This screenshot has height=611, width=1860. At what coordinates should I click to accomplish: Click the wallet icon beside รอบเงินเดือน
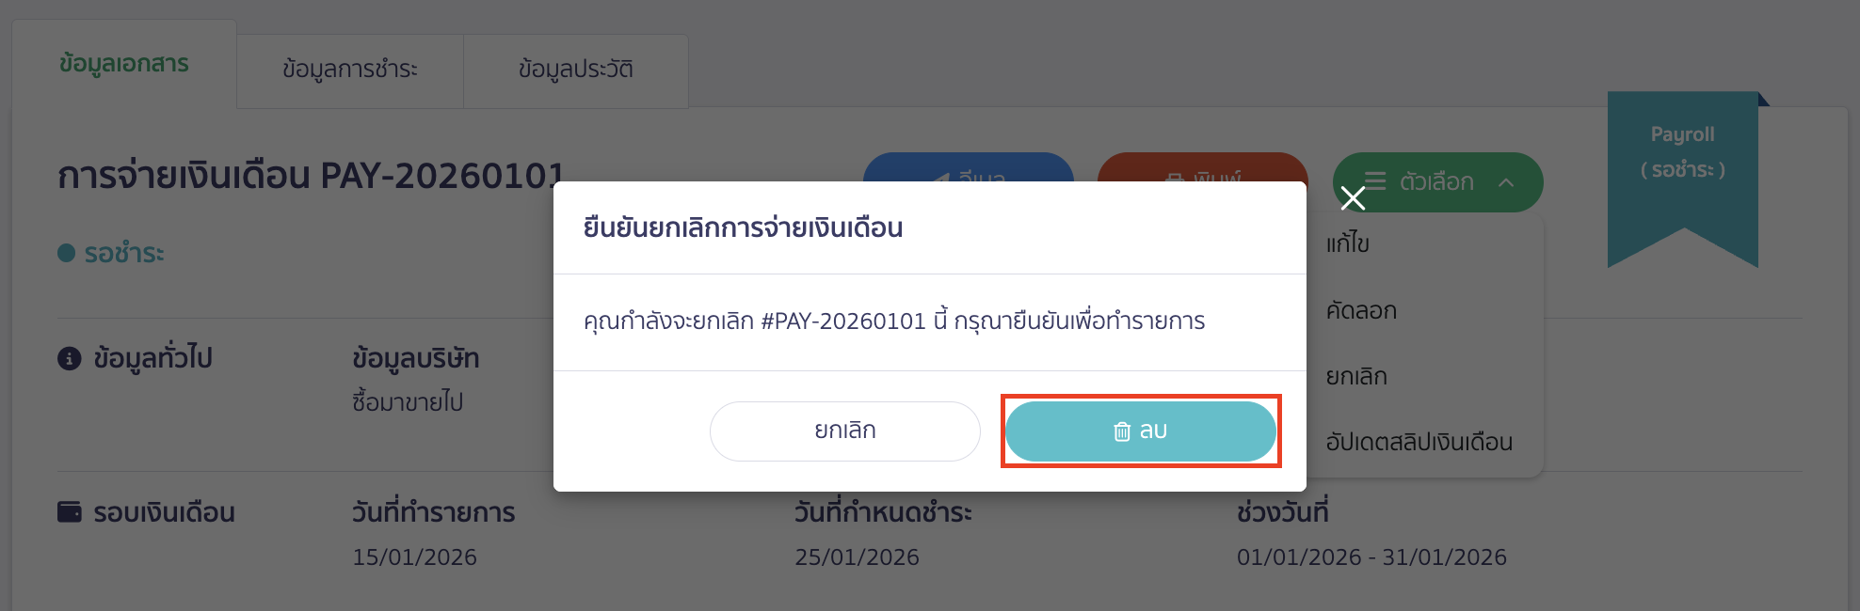tap(70, 512)
